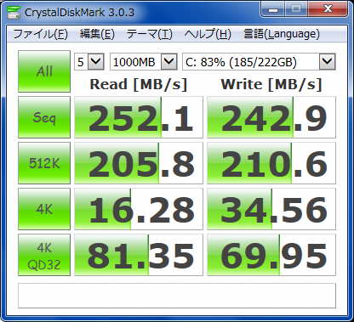The height and width of the screenshot is (322, 354).
Task: Open the test count dropdown showing 5
Action: click(x=89, y=61)
